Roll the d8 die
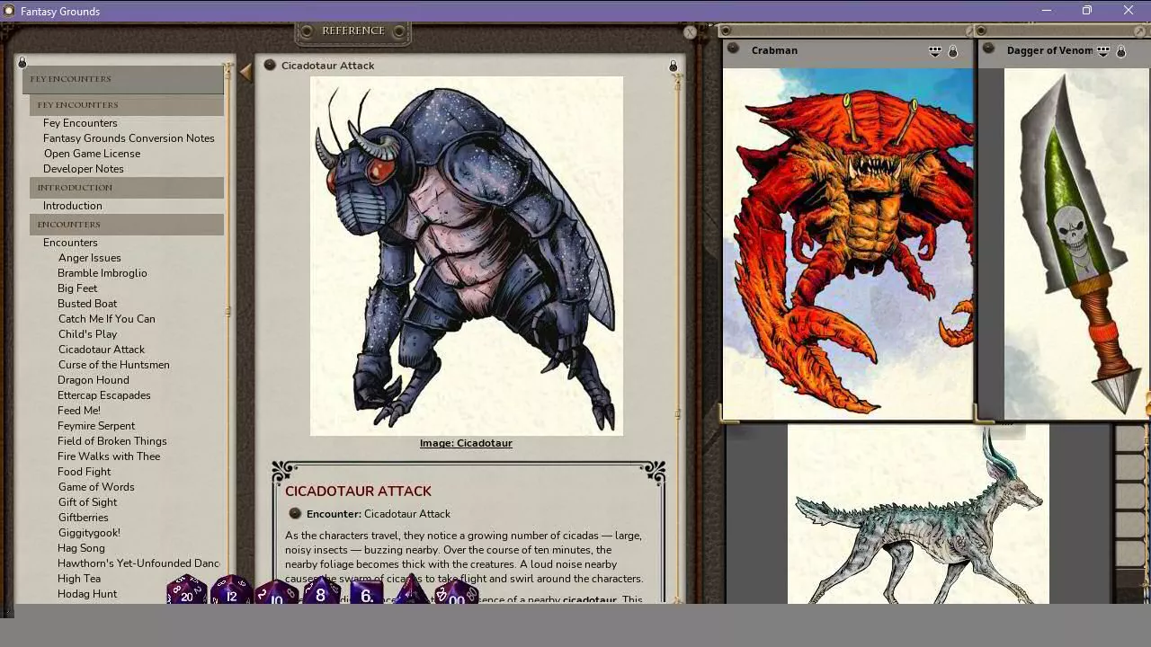 click(320, 591)
